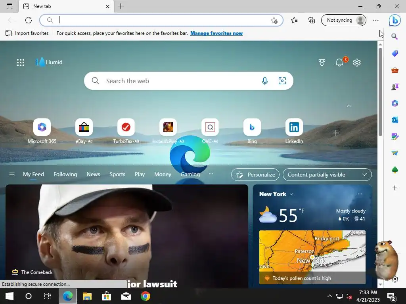Screen dimensions: 406x304
Task: Switch to Money tab
Action: [163, 174]
